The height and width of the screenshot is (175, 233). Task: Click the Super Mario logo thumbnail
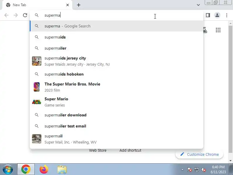click(37, 102)
